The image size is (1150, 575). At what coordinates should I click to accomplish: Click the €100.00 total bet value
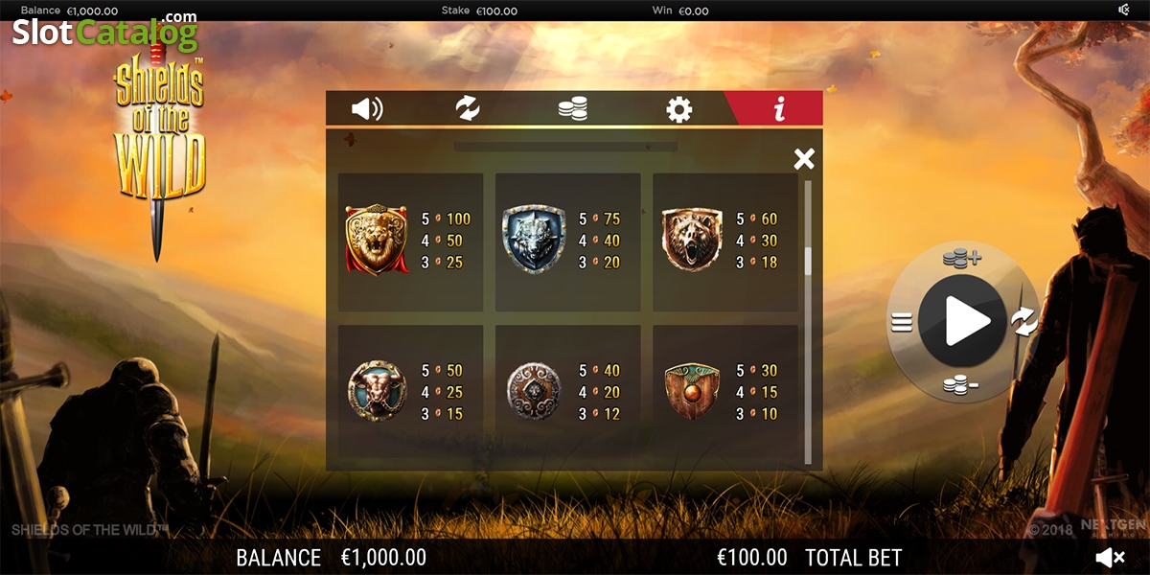point(752,557)
